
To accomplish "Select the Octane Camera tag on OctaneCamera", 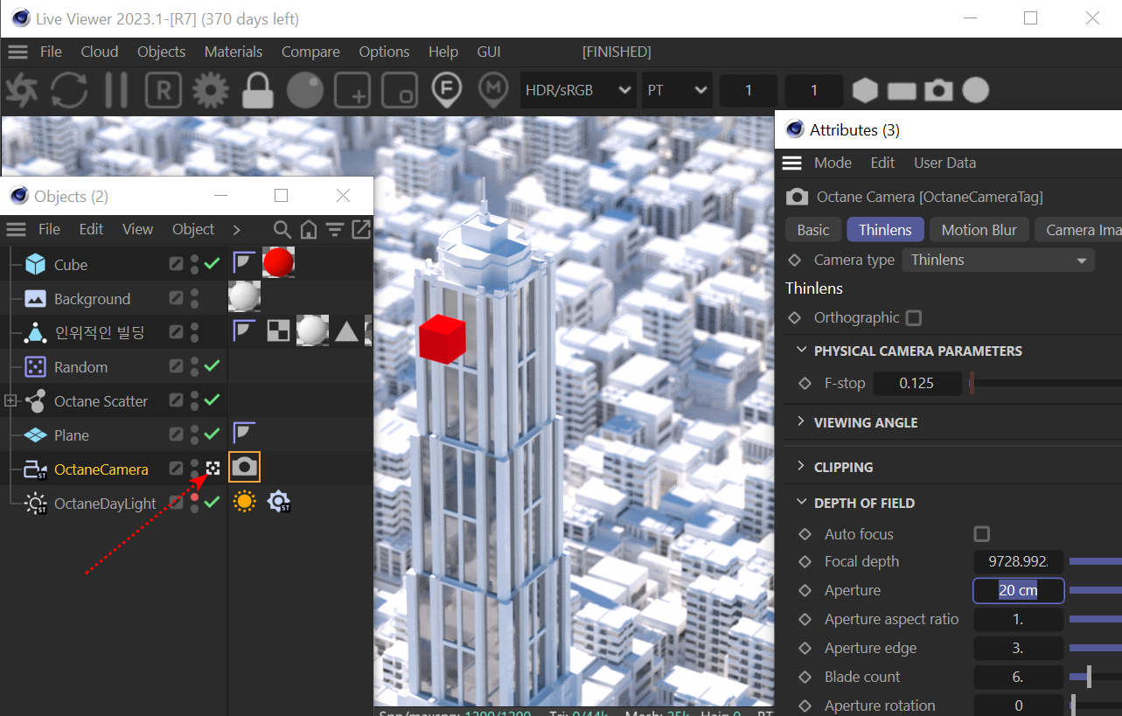I will [x=244, y=468].
